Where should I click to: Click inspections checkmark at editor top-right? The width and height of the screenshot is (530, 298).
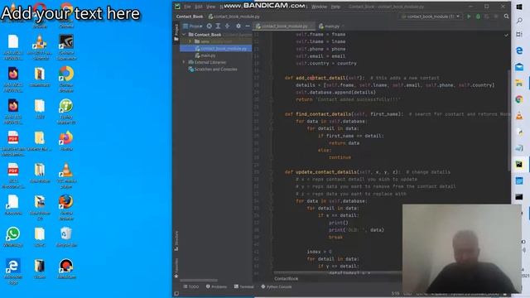pyautogui.click(x=506, y=35)
